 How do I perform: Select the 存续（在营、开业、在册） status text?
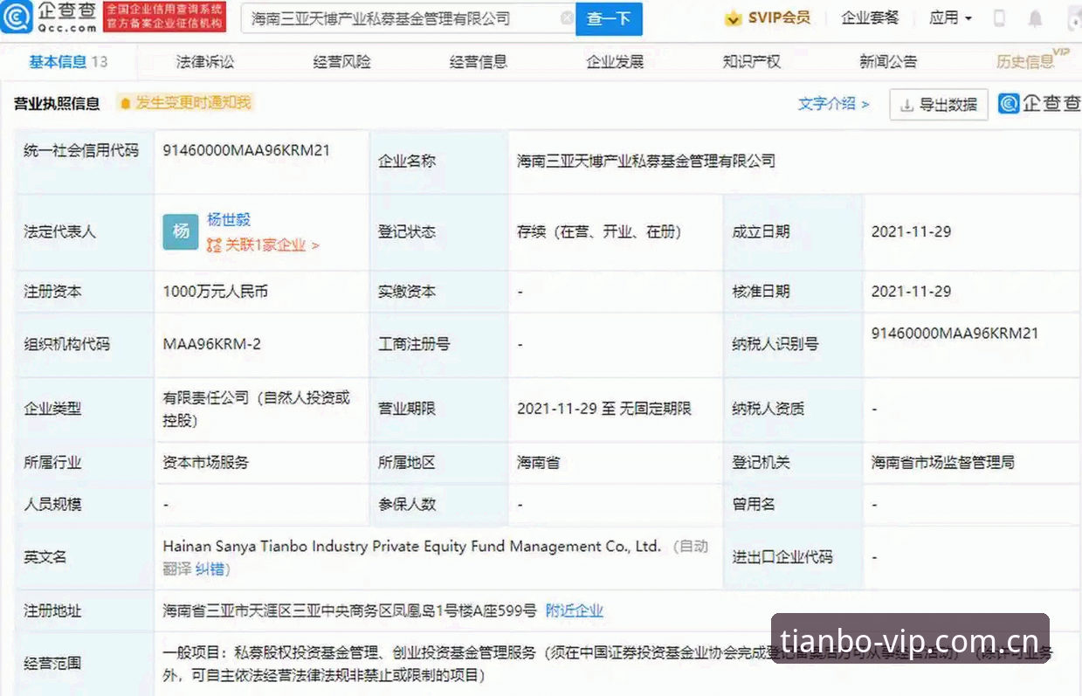599,232
